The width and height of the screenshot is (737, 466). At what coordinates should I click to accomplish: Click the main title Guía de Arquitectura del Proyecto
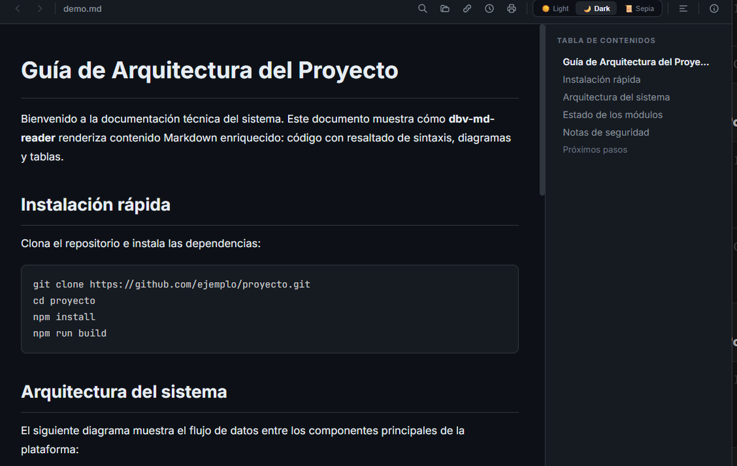click(209, 70)
